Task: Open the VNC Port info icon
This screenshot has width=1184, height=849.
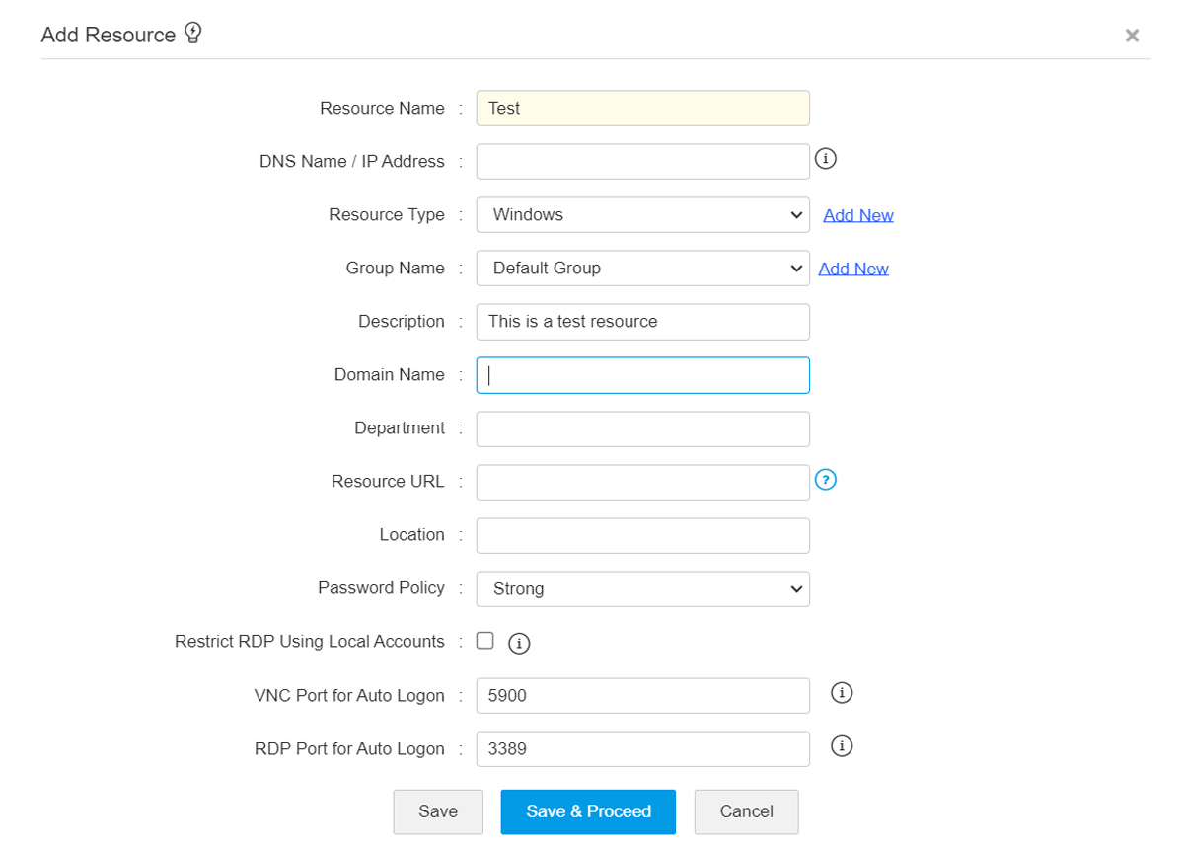Action: [842, 693]
